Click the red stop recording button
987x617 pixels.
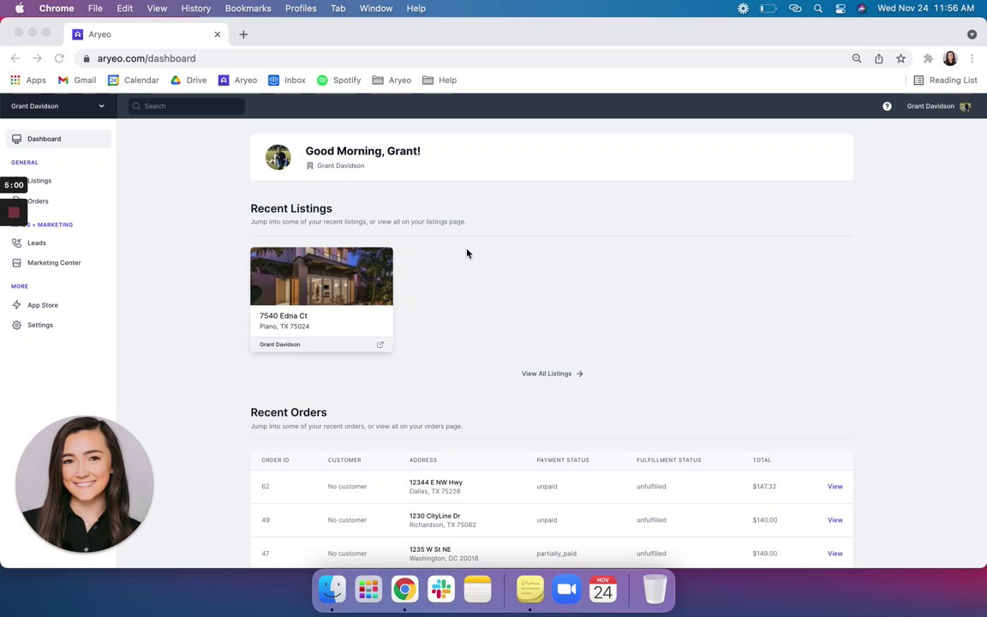click(x=14, y=213)
